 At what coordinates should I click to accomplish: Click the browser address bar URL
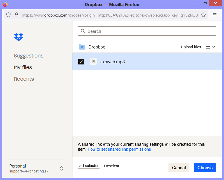tap(111, 15)
